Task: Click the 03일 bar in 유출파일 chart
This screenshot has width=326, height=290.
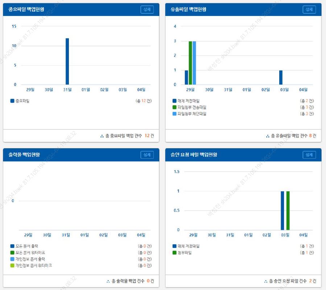Action: 281,77
